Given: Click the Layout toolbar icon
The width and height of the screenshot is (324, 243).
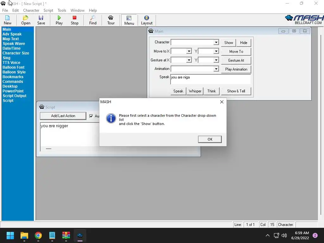Looking at the screenshot, I should [x=147, y=20].
